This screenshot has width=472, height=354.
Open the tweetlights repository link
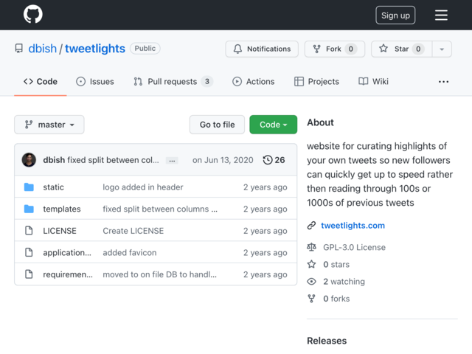click(95, 49)
